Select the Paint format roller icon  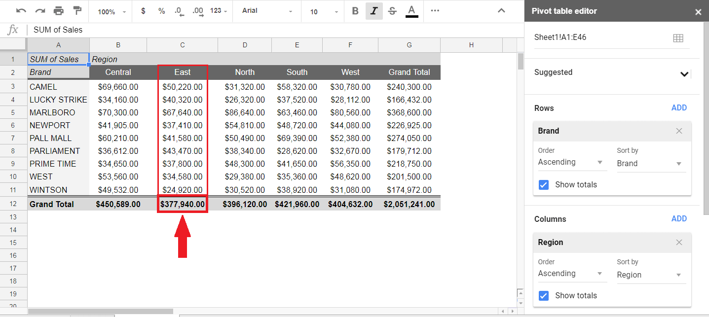77,11
